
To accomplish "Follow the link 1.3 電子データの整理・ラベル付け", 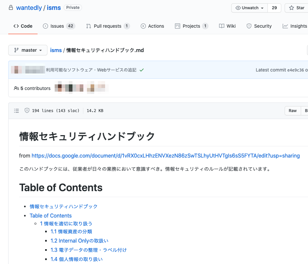I will coord(89,250).
